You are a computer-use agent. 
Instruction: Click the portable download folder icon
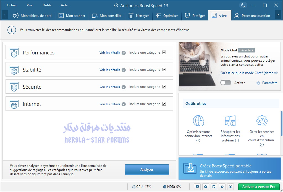tap(190, 168)
